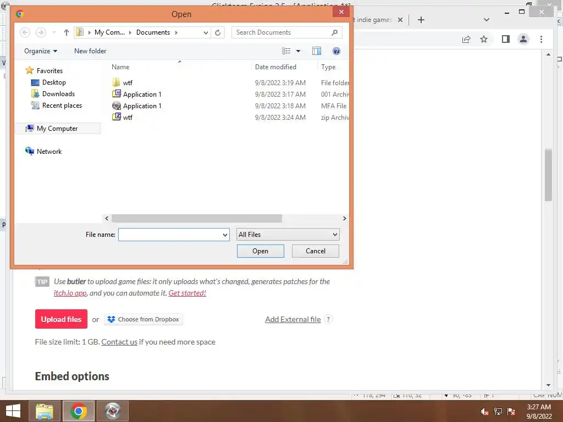Click the Open button in dialog
The height and width of the screenshot is (422, 563).
pos(260,251)
